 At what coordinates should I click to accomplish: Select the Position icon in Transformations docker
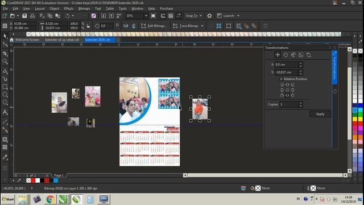(278, 55)
